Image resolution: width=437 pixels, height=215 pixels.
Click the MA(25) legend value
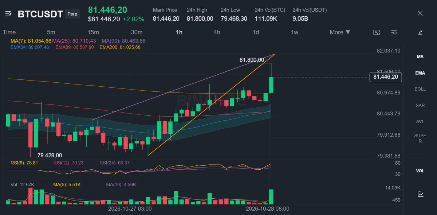(74, 41)
